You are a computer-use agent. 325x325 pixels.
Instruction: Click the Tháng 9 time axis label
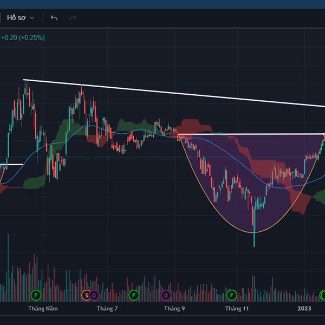[x=174, y=308]
